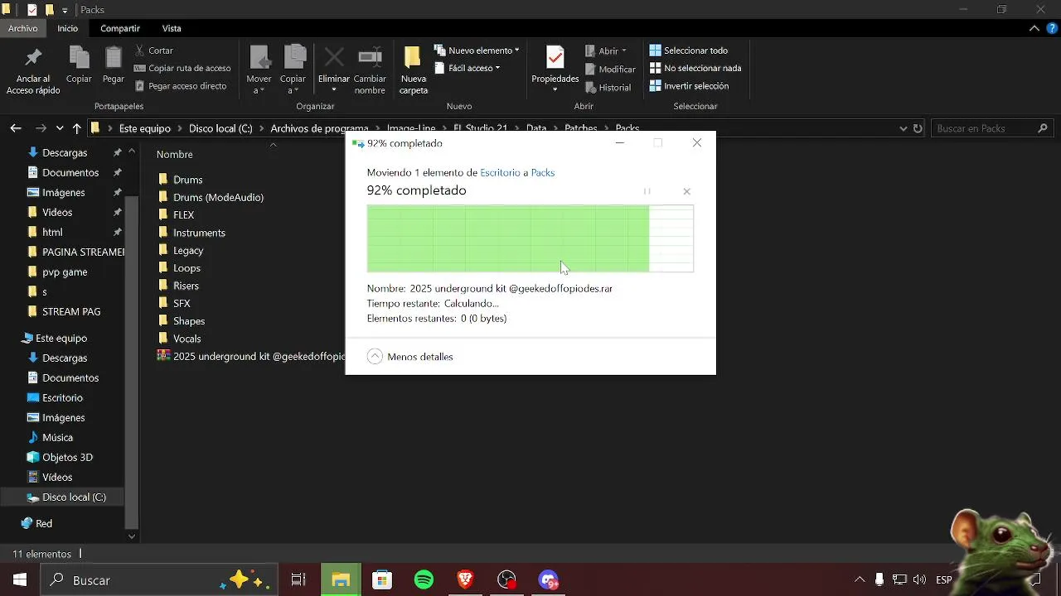Click the green transfer progress graph
The width and height of the screenshot is (1061, 596).
click(530, 238)
